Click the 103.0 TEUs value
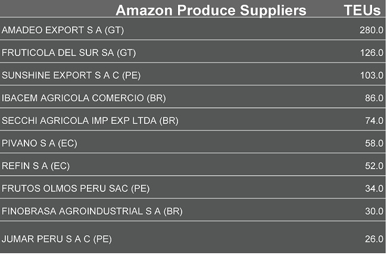 tap(371, 76)
